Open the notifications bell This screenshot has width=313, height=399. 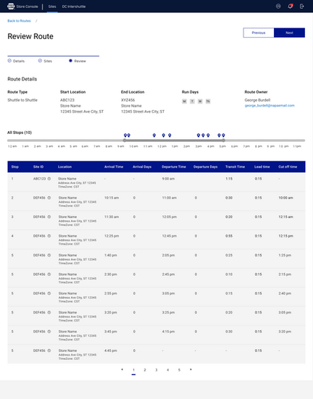pos(290,7)
